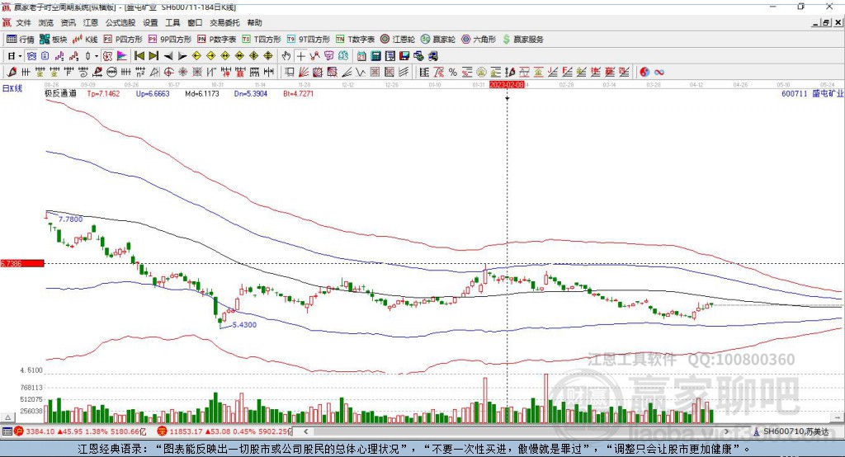Open the P数字表 number table

point(217,40)
